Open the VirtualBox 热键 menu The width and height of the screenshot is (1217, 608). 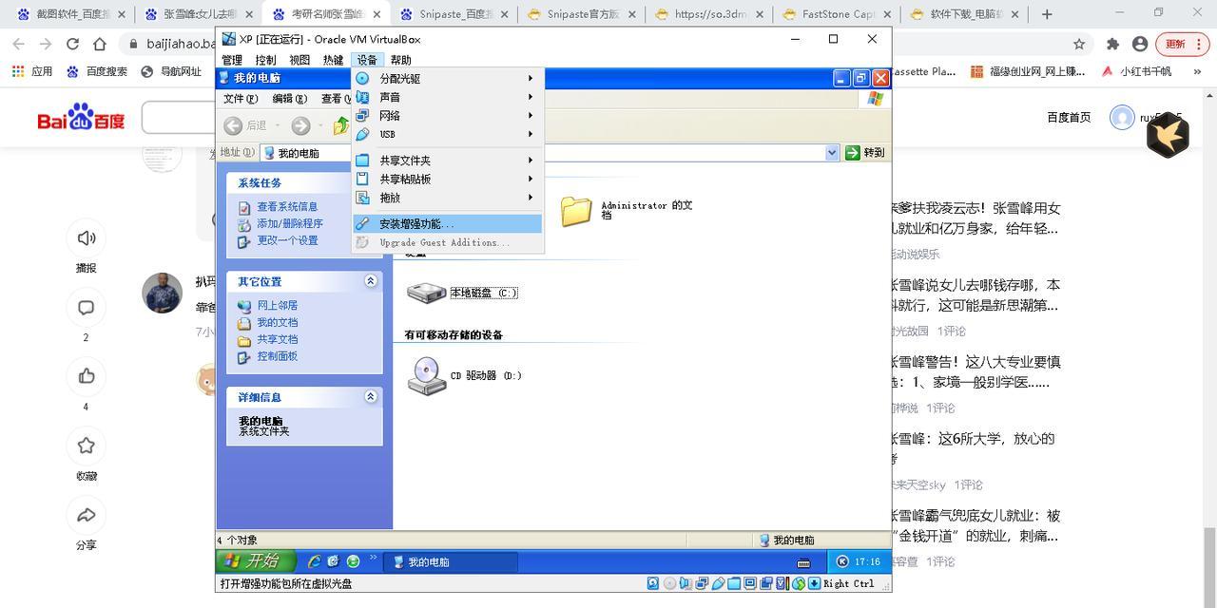pyautogui.click(x=333, y=60)
